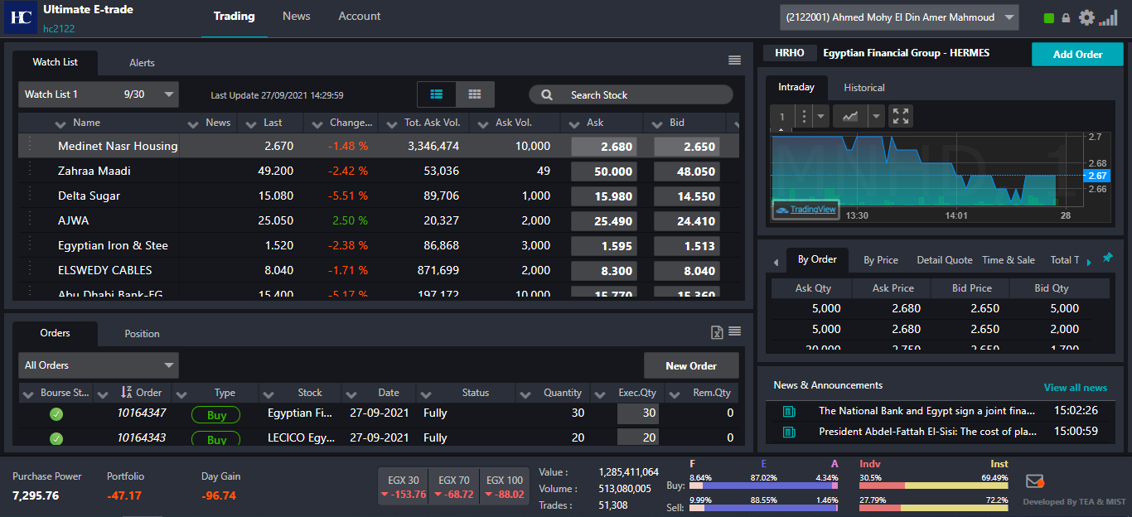
Task: Open the Bid column filter chevron
Action: tap(657, 123)
